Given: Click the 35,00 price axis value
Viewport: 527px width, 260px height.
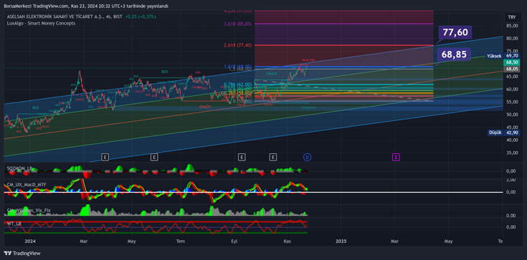Looking at the screenshot, I should click(x=511, y=153).
